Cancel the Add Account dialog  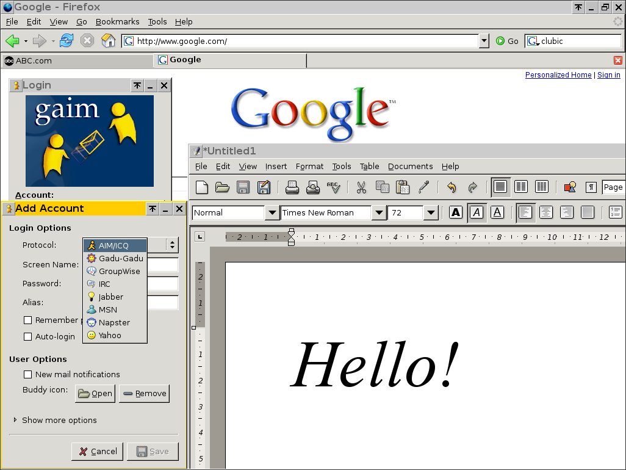(x=98, y=452)
